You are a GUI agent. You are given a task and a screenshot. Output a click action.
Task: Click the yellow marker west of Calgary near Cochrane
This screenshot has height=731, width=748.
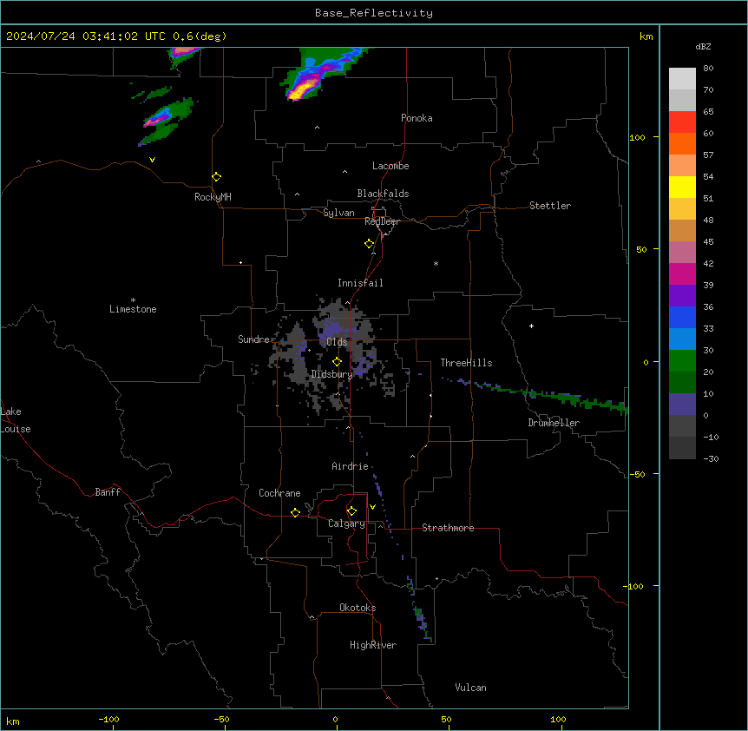click(295, 512)
